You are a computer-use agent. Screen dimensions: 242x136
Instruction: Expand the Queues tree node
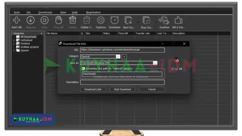click(14, 50)
